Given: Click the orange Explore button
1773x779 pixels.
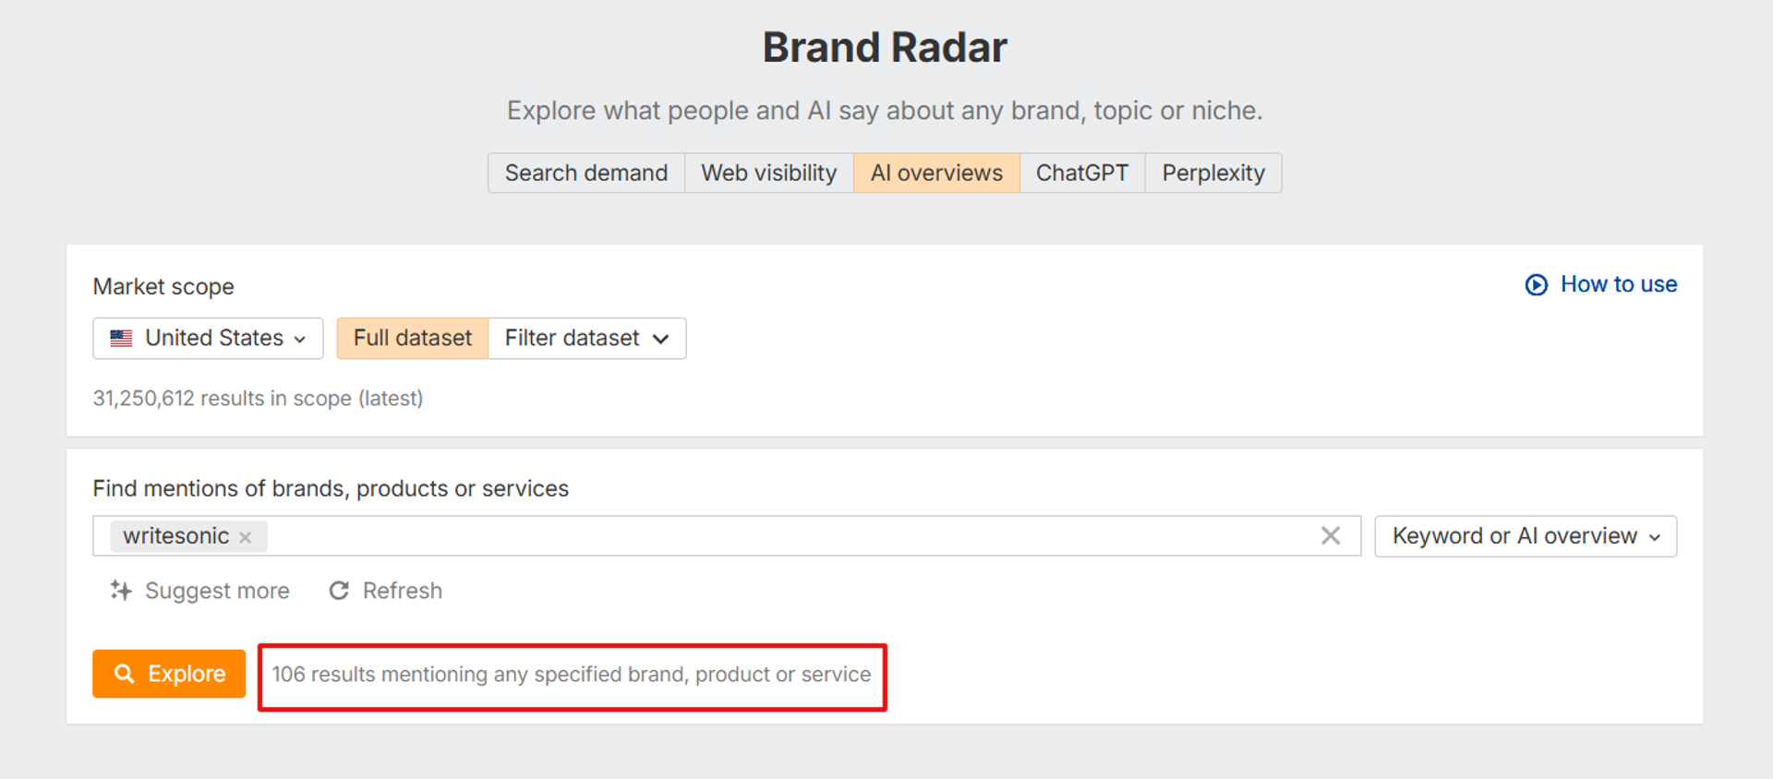Looking at the screenshot, I should pyautogui.click(x=169, y=674).
